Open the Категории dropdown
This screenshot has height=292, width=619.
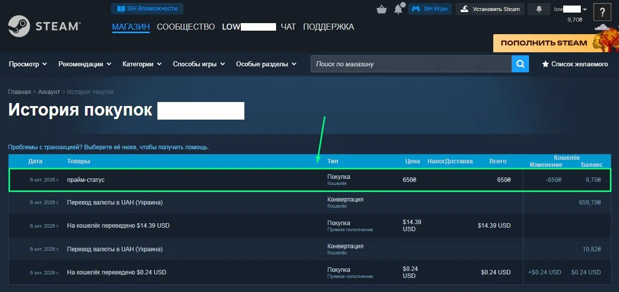point(142,64)
